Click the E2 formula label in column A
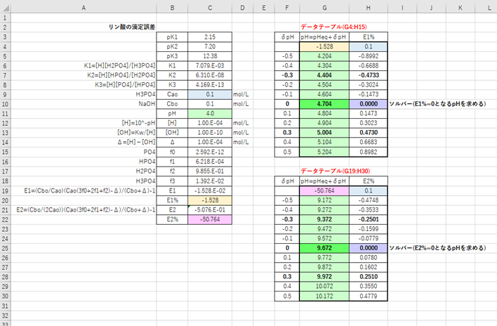 coord(86,209)
